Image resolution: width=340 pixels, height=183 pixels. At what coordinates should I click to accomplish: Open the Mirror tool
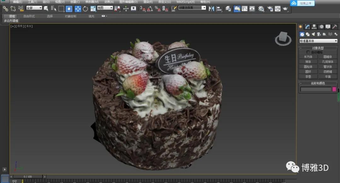pyautogui.click(x=211, y=9)
